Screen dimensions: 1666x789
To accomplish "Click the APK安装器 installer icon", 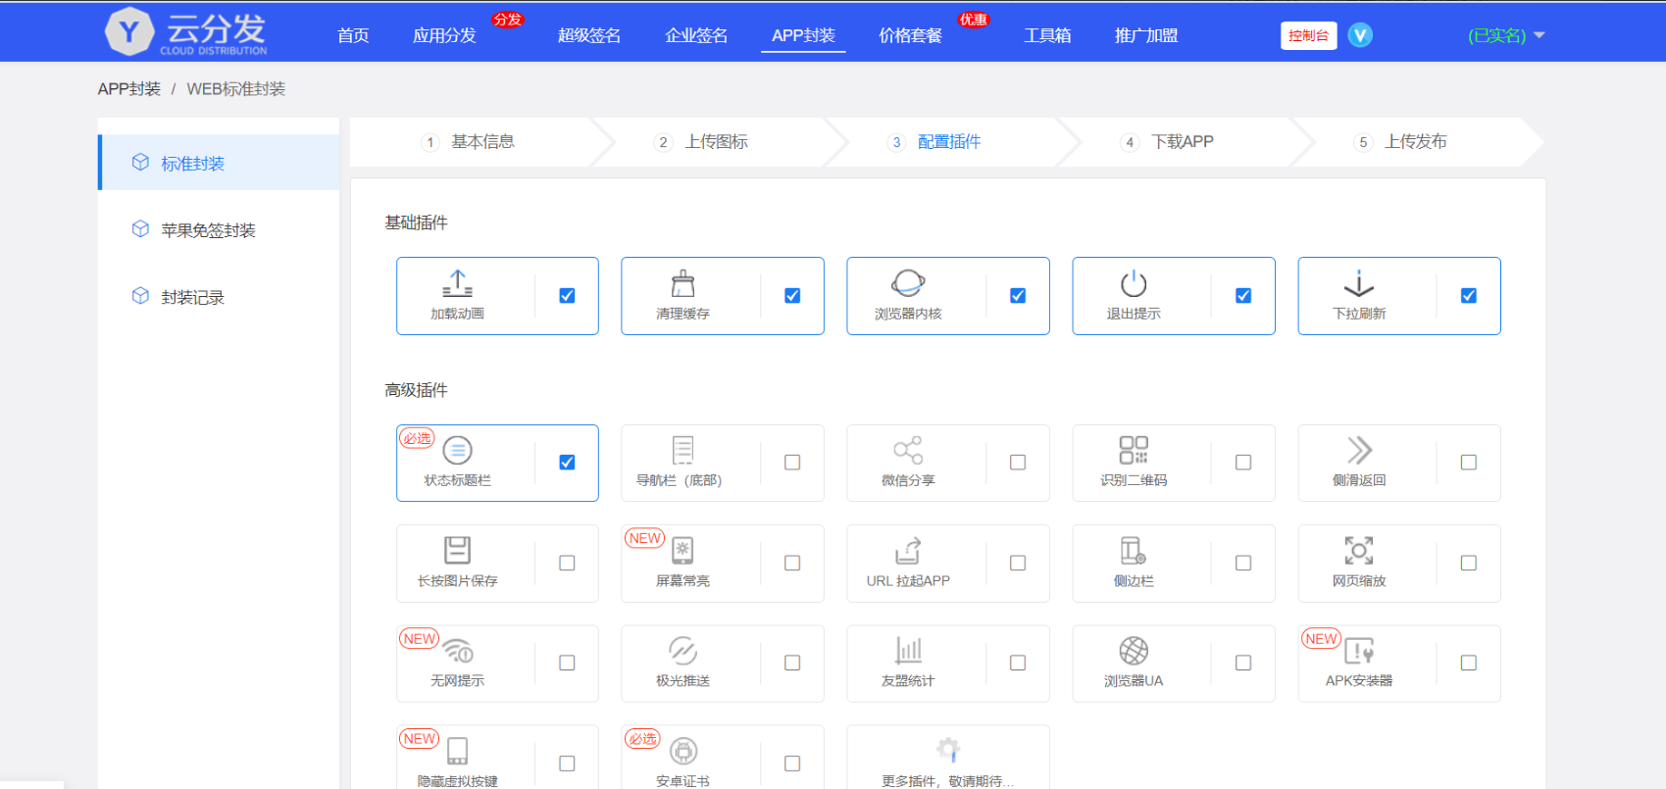I will [1359, 651].
